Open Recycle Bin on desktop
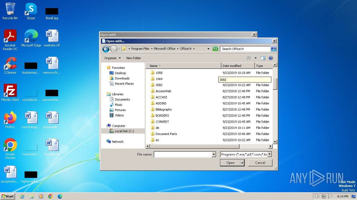Viewport: 357px width, 200px height. (10, 12)
